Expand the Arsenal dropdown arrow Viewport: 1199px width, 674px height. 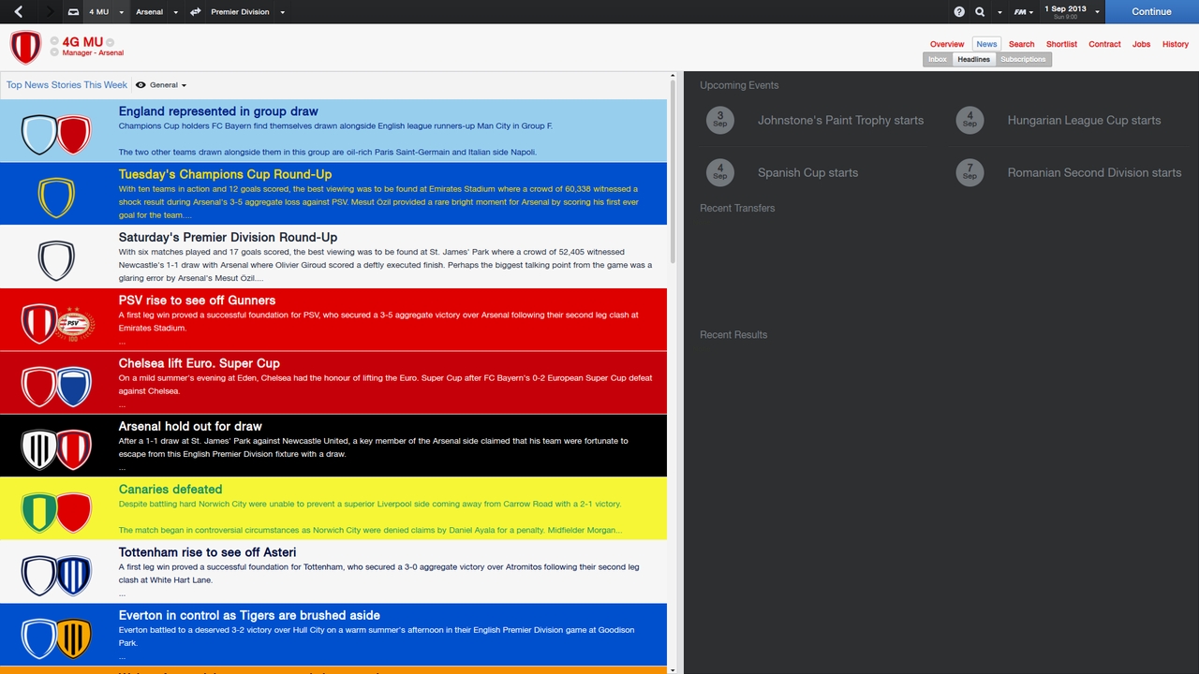(174, 12)
